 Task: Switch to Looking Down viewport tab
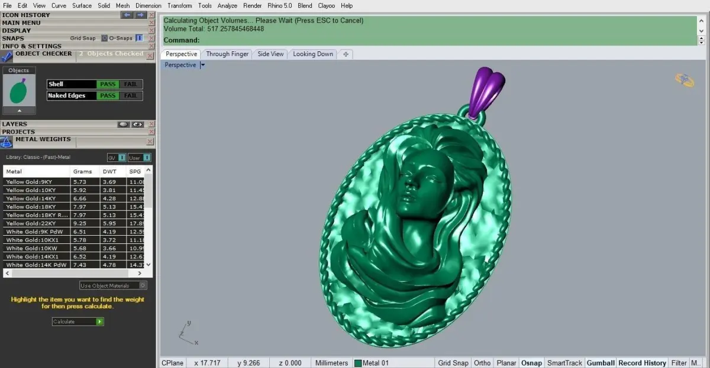click(313, 54)
